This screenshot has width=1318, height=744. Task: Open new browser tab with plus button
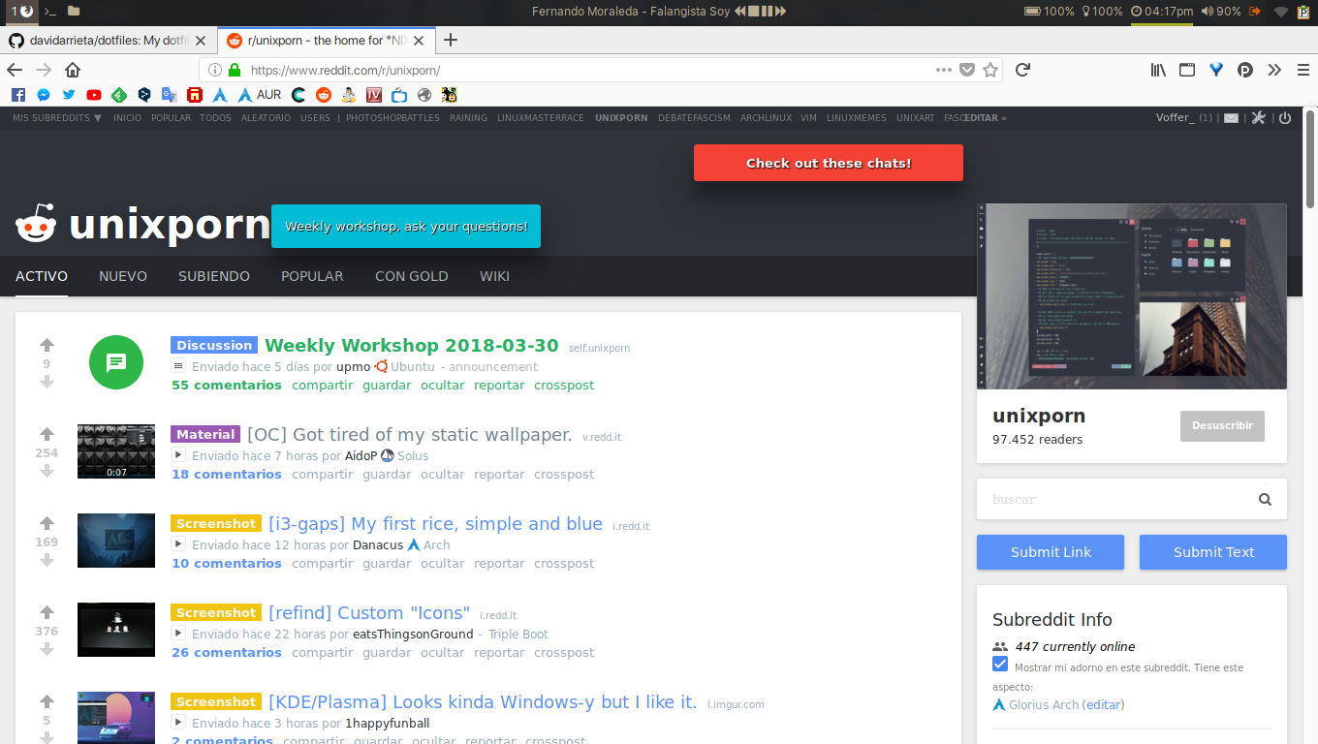tap(450, 41)
